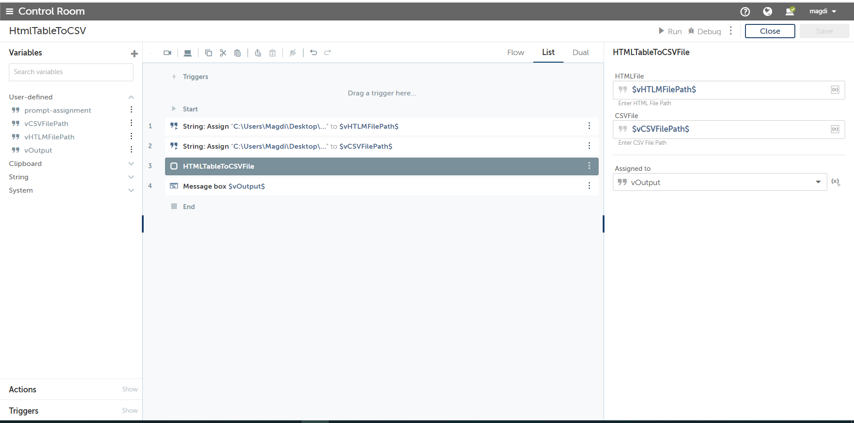Select the prompt-assignment variable

[x=58, y=110]
